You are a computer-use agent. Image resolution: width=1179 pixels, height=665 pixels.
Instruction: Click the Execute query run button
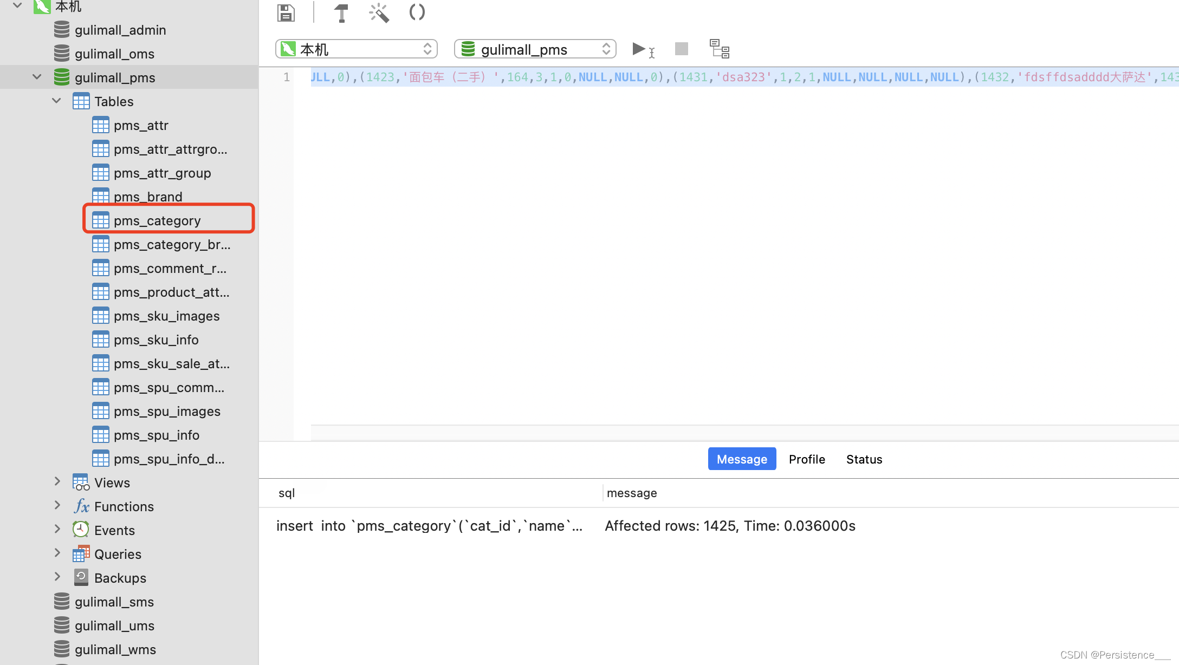(x=640, y=49)
